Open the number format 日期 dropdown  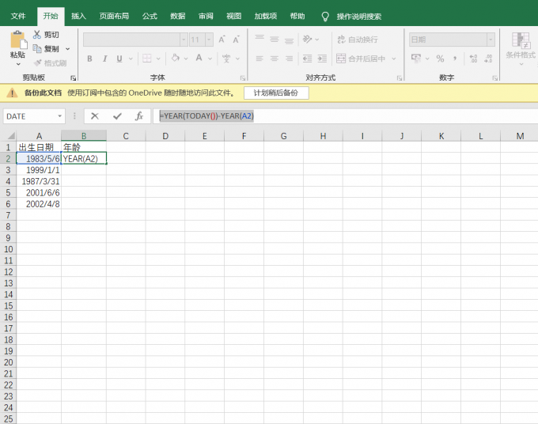[x=491, y=40]
